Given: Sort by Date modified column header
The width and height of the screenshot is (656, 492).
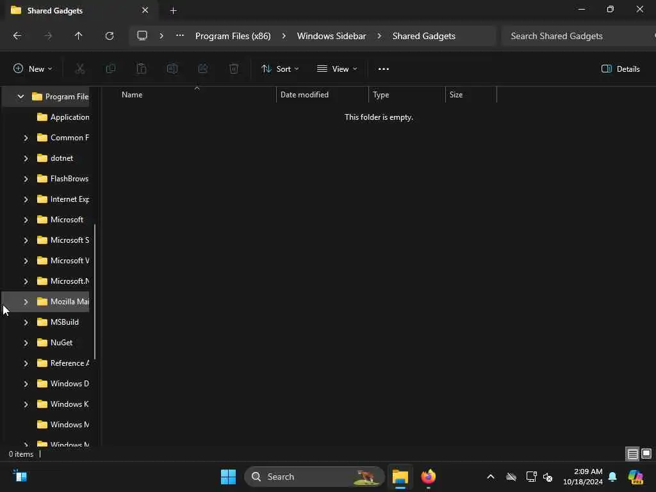Looking at the screenshot, I should click(x=322, y=95).
